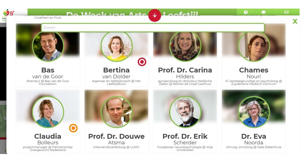Select Chames Nouri's speaker card
Image resolution: width=300 pixels, height=168 pixels.
click(x=254, y=55)
